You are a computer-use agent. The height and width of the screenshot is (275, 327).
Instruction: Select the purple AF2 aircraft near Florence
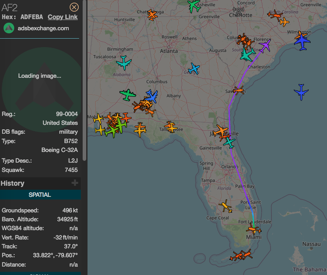tap(265, 46)
